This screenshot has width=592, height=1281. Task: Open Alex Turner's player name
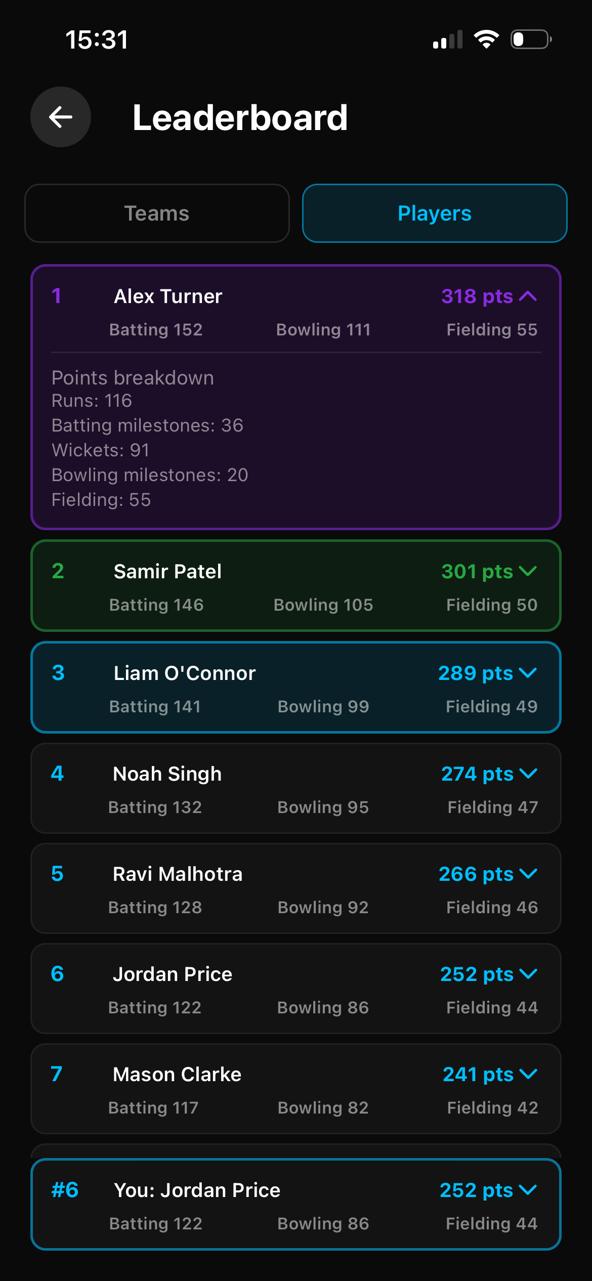coord(168,296)
